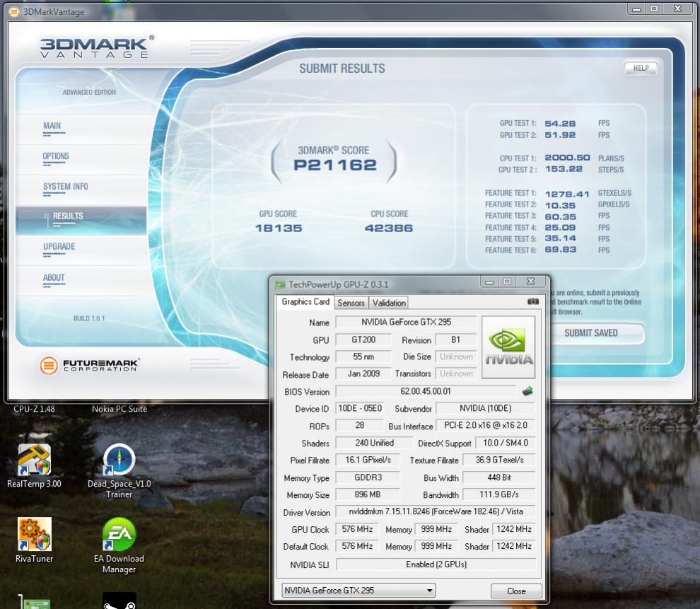Click the HELP button in 3DMark

click(641, 69)
